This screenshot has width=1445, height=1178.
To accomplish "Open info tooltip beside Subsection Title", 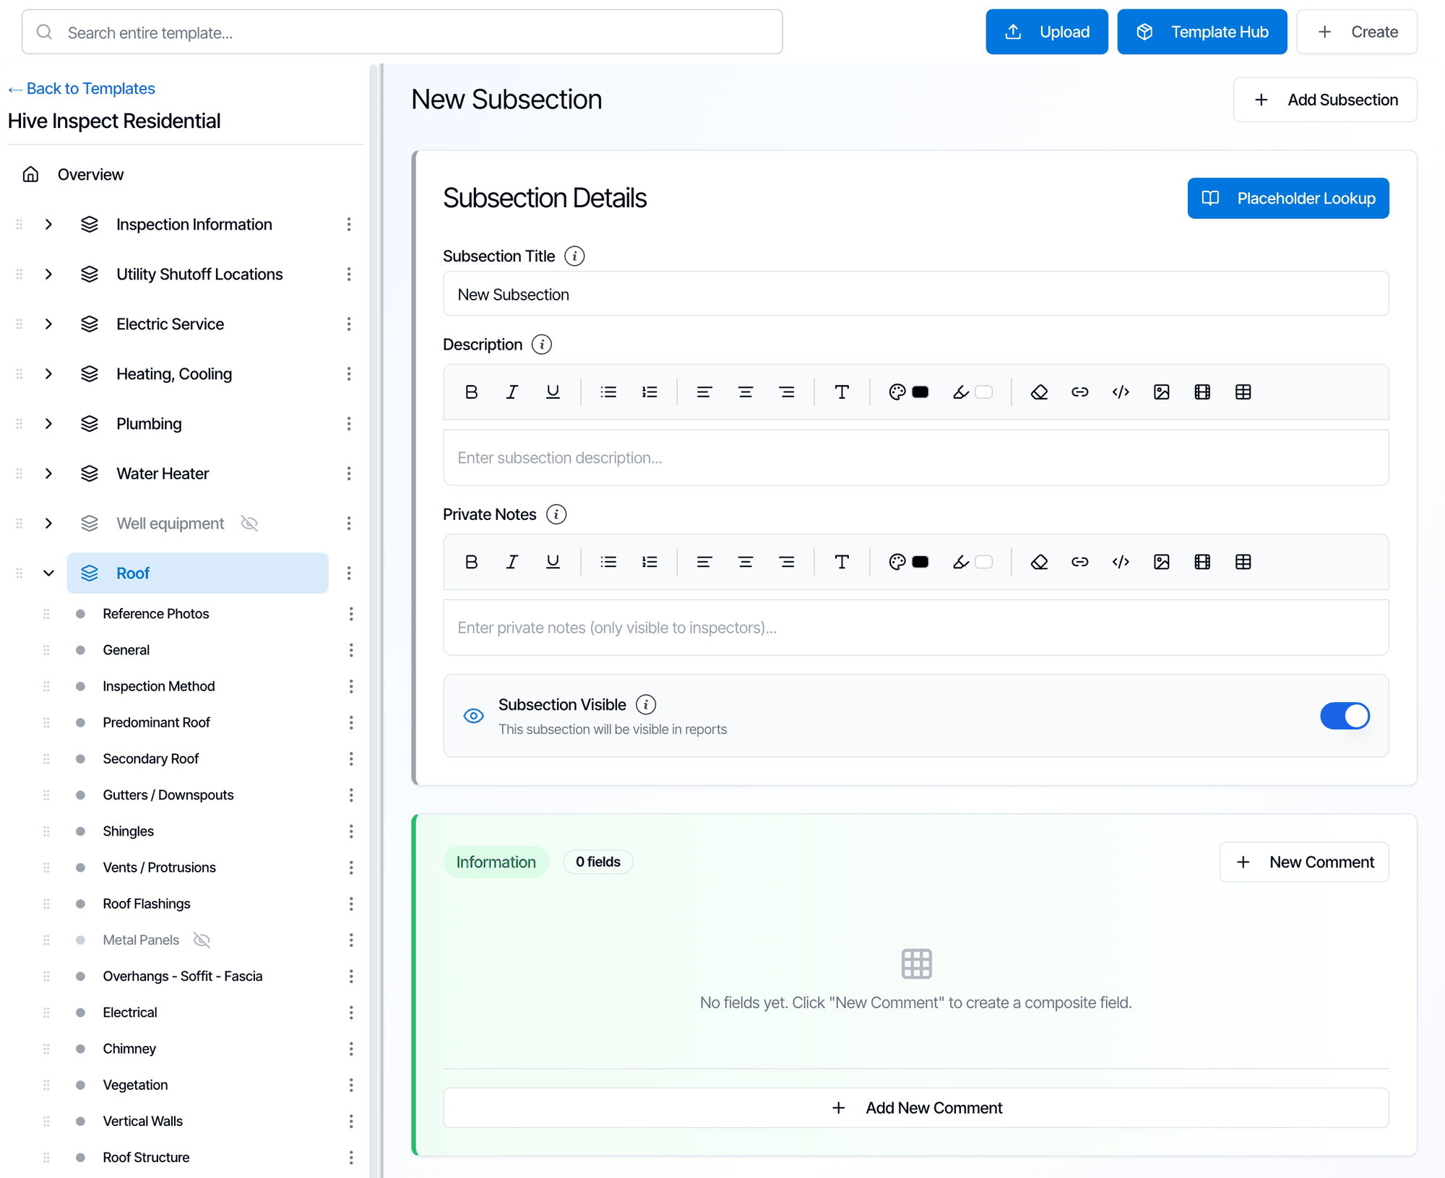I will point(574,256).
